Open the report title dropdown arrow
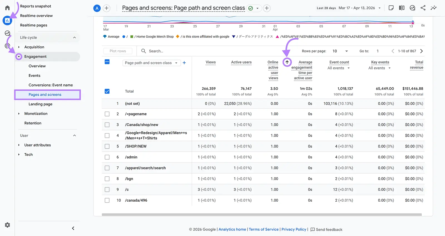Screen dimensions: 445x236 tap(258, 8)
